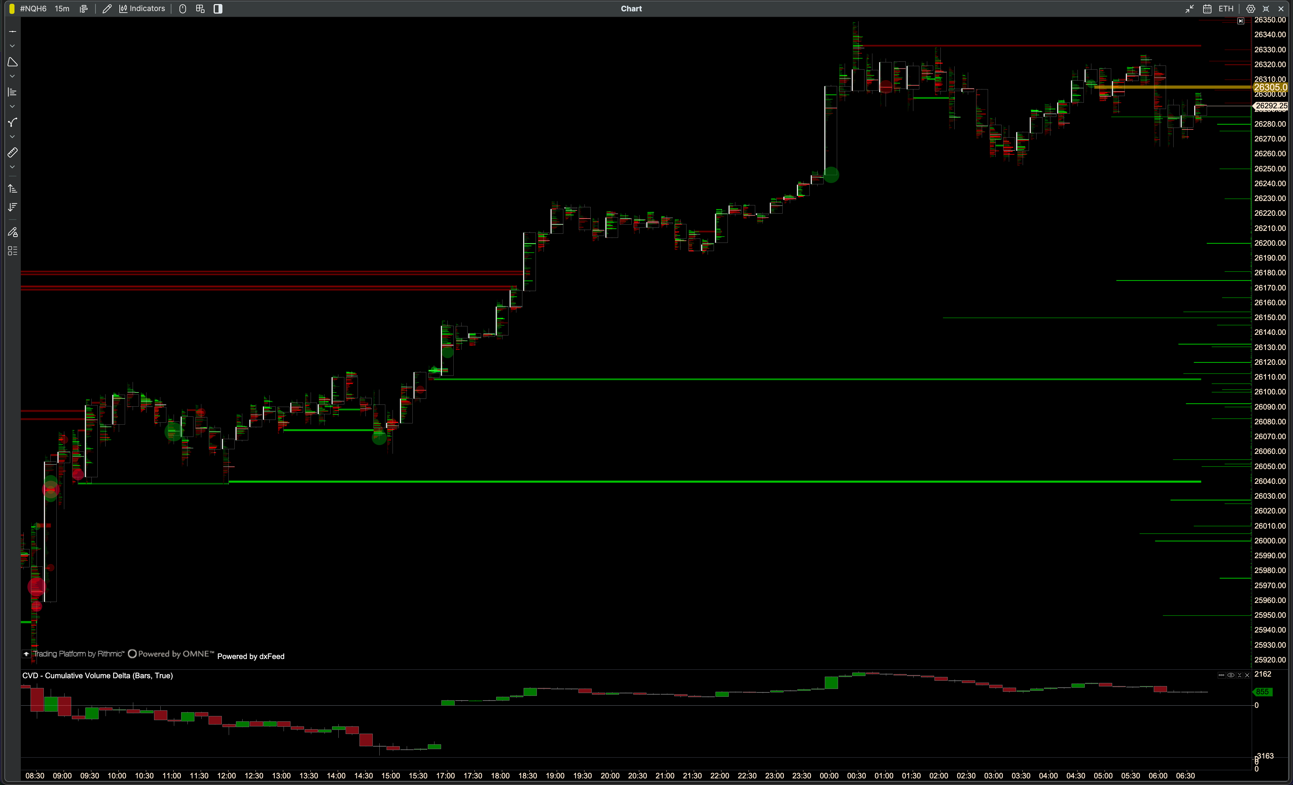Select the ruler measure tool
Screen dimensions: 1293x785
[x=13, y=153]
